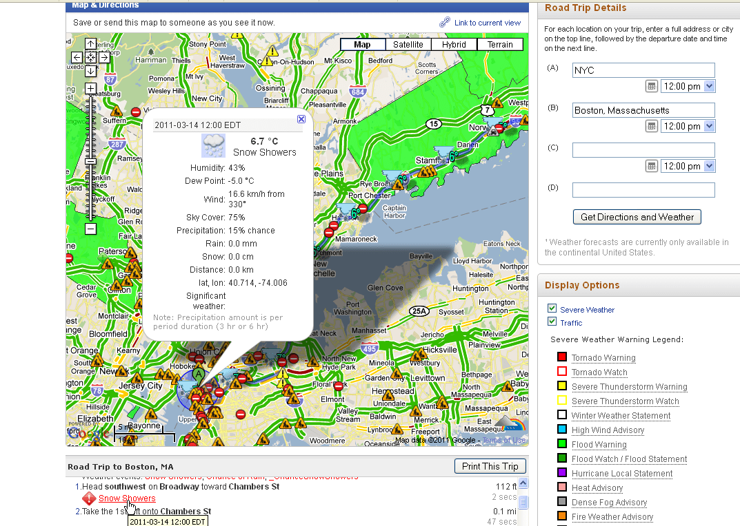Pan the map right with the arrow control
The image size is (740, 526).
tap(104, 58)
